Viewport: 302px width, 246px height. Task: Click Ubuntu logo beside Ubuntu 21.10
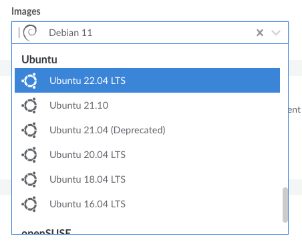29,105
